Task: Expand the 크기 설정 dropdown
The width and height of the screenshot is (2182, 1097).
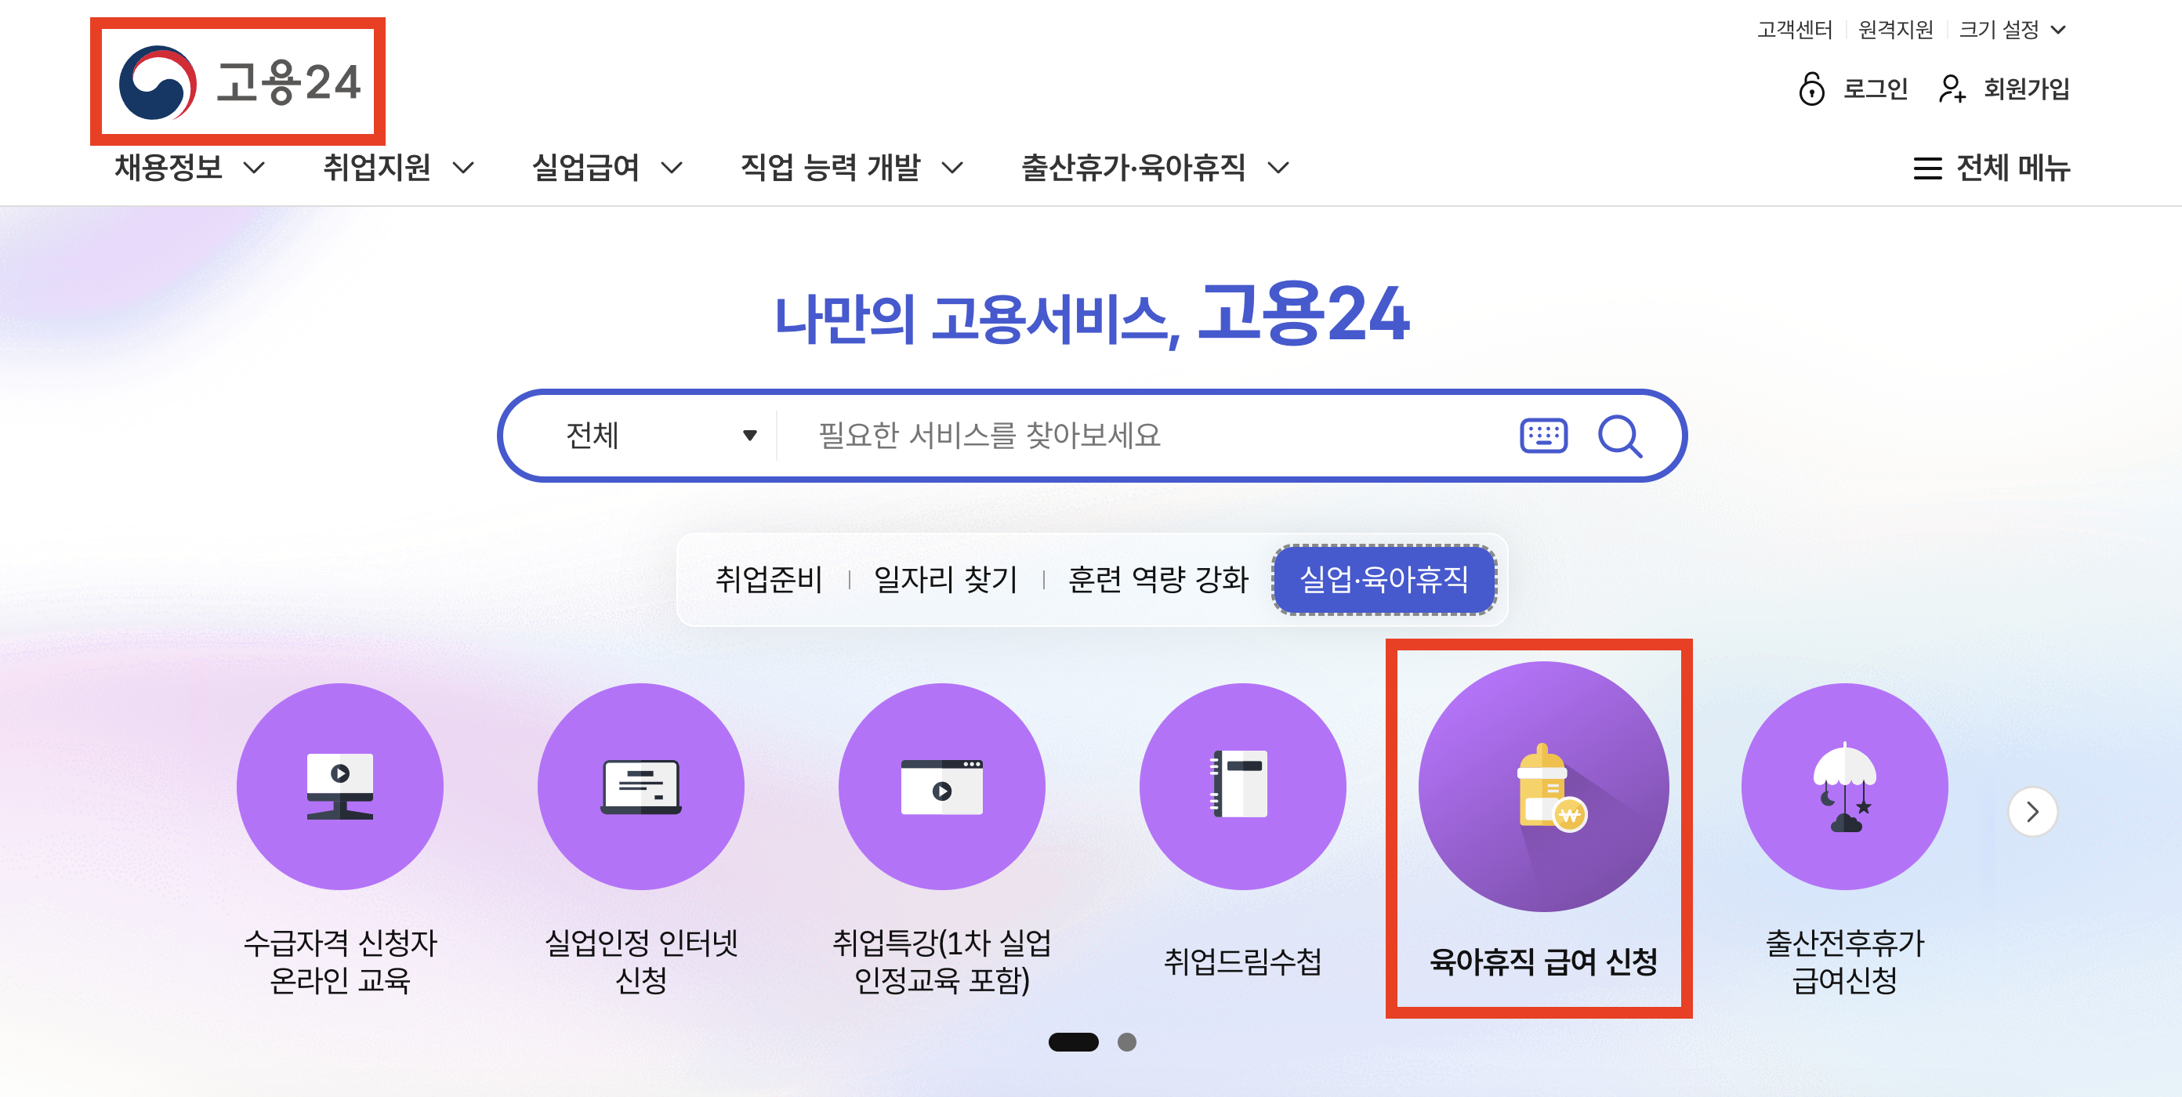Action: coord(2012,31)
